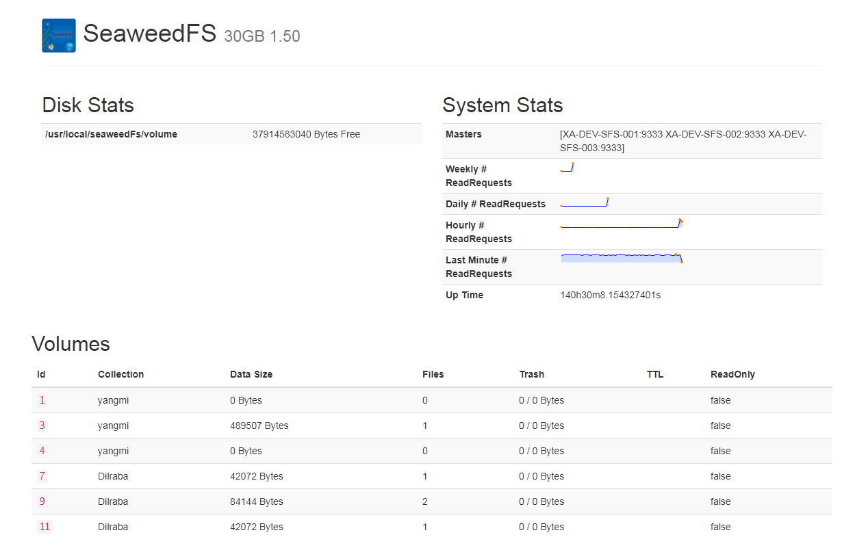The image size is (842, 537).
Task: Select 42072 Bytes in volume 7 row
Action: (x=257, y=476)
